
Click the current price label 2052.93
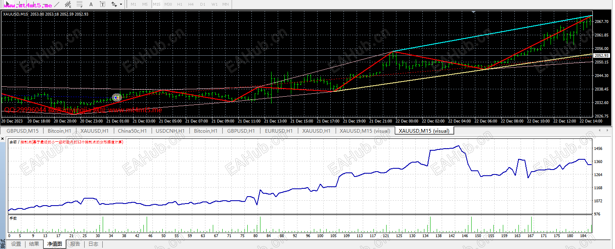[601, 55]
